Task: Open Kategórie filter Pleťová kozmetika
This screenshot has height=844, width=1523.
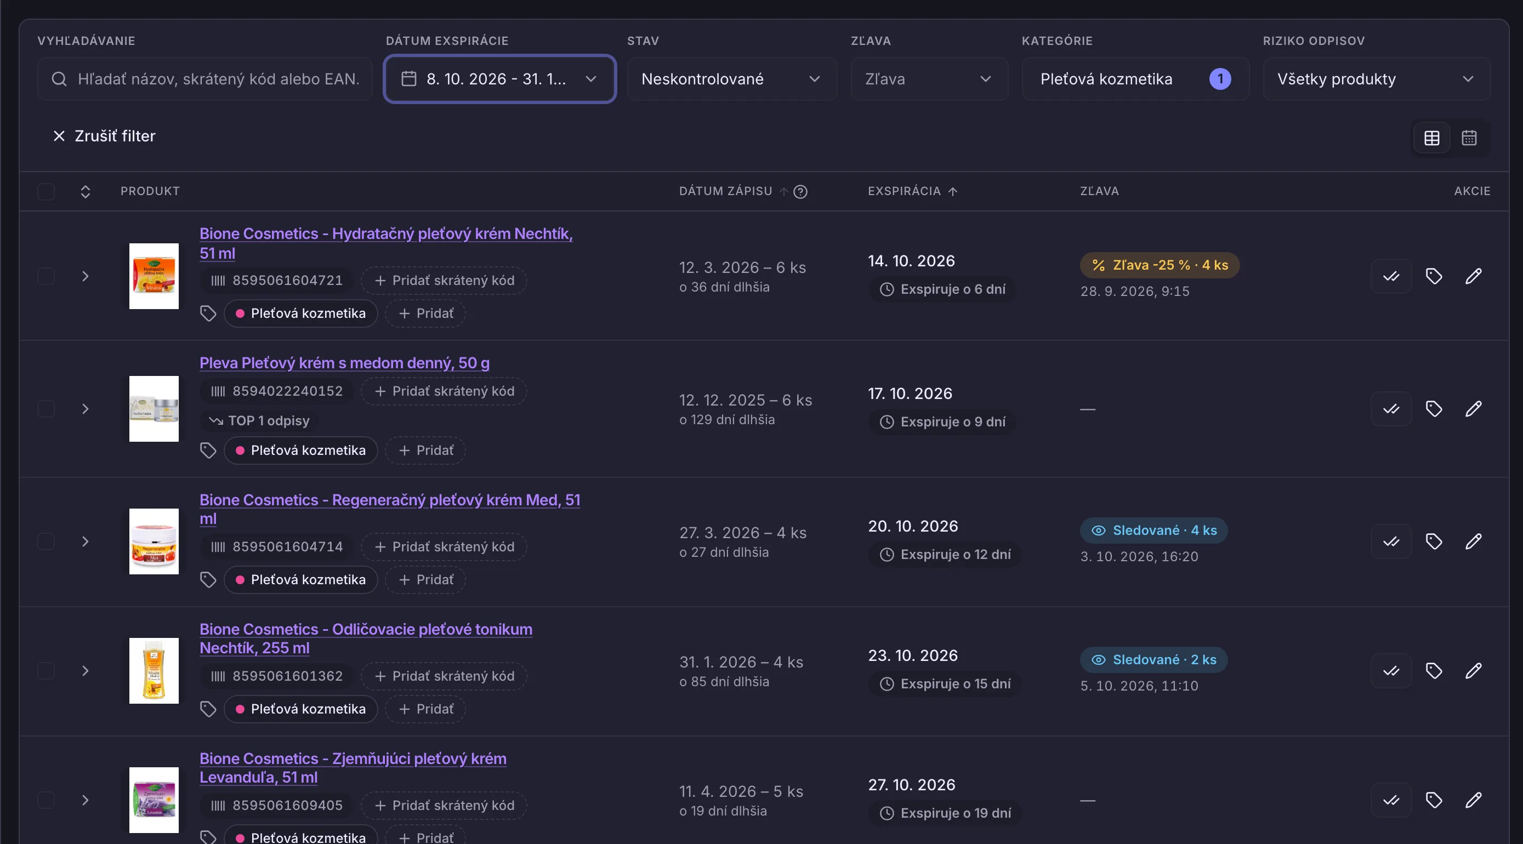Action: coord(1135,78)
